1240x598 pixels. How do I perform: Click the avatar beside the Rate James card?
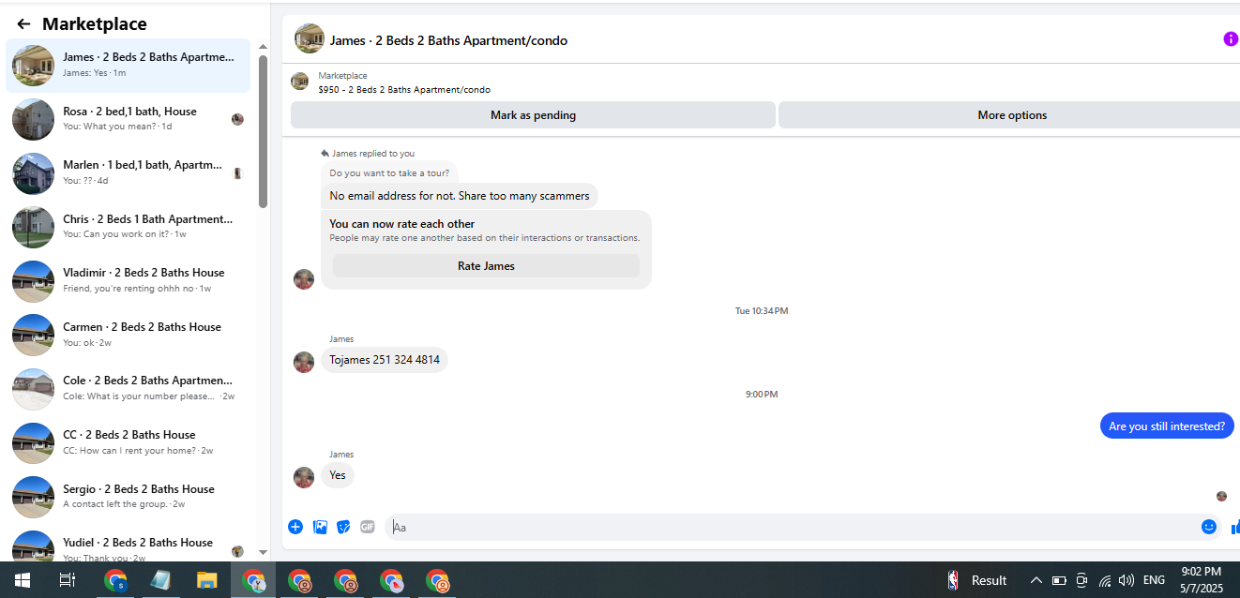coord(304,278)
